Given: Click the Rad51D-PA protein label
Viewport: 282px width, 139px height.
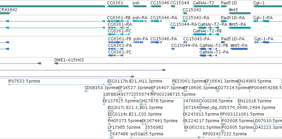Looking at the screenshot, I should 233,39.
